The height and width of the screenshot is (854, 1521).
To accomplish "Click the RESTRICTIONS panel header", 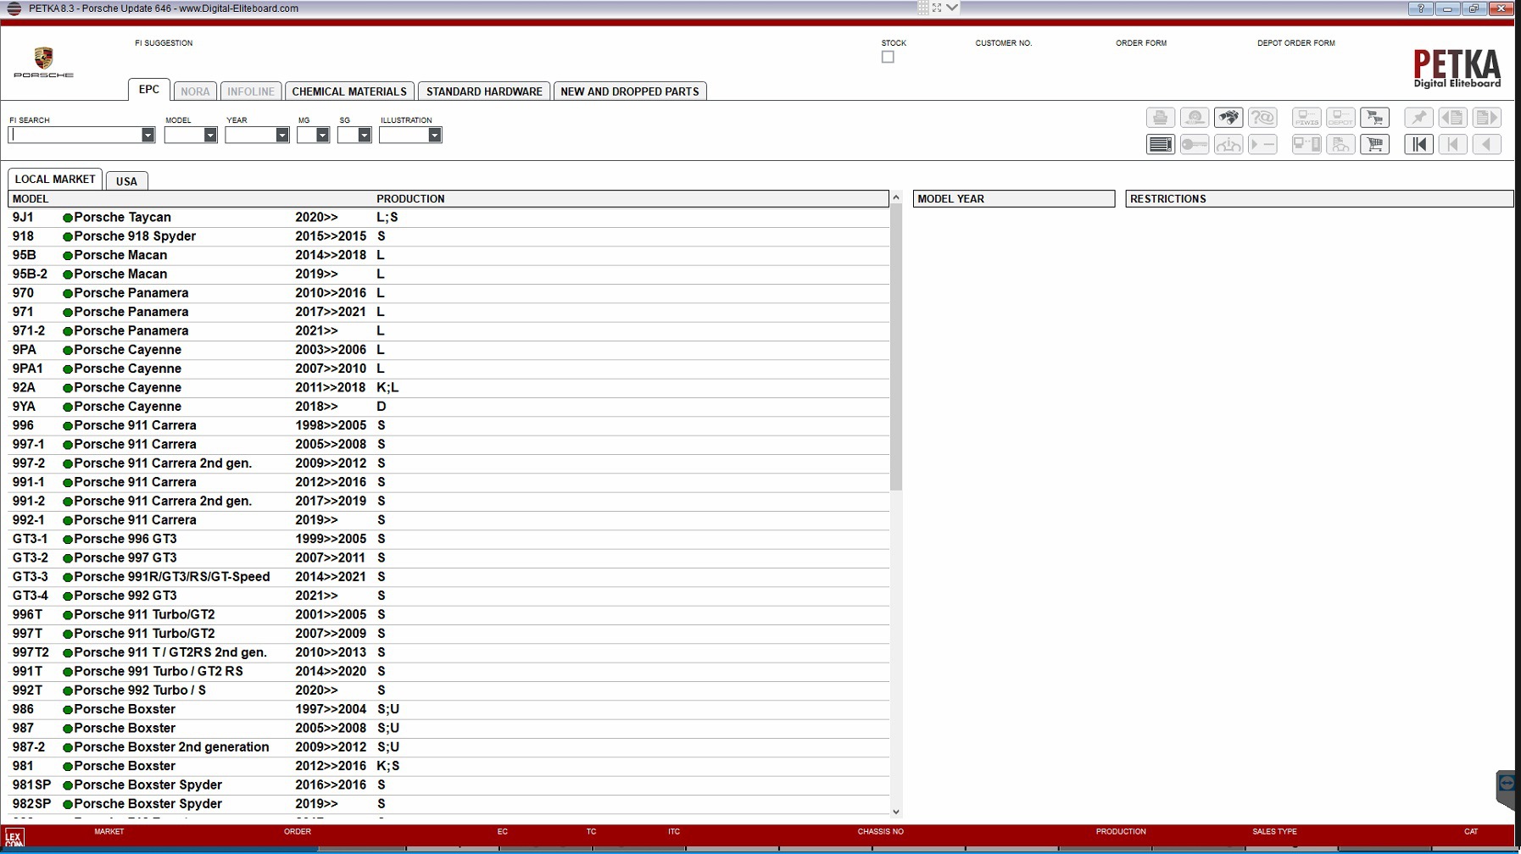I will (1319, 199).
